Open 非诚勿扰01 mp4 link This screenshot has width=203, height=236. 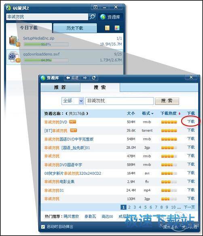pos(54,191)
